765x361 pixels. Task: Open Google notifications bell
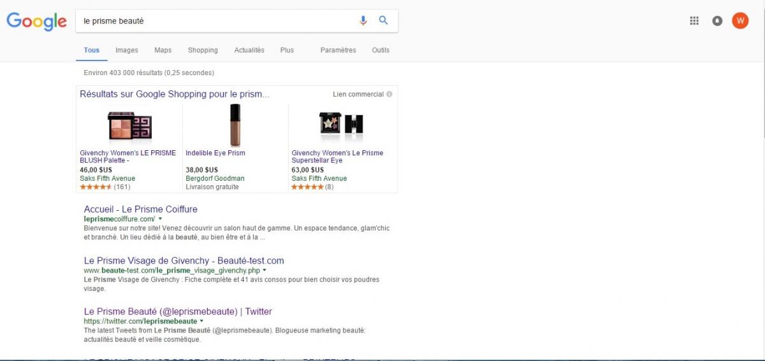pyautogui.click(x=717, y=21)
